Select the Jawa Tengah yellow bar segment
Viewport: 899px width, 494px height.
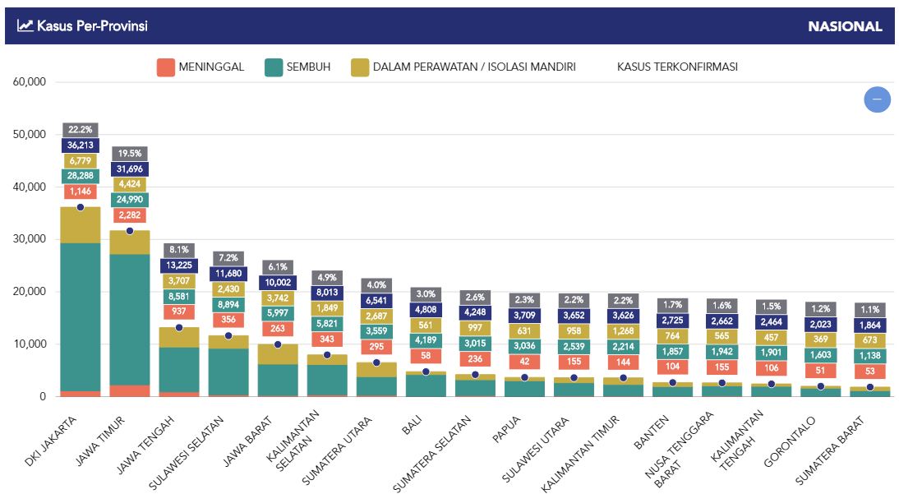tap(179, 337)
